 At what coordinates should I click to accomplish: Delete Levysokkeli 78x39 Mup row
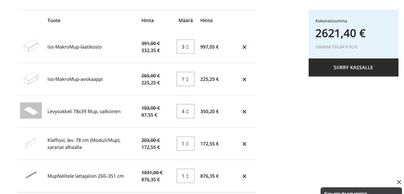click(245, 112)
